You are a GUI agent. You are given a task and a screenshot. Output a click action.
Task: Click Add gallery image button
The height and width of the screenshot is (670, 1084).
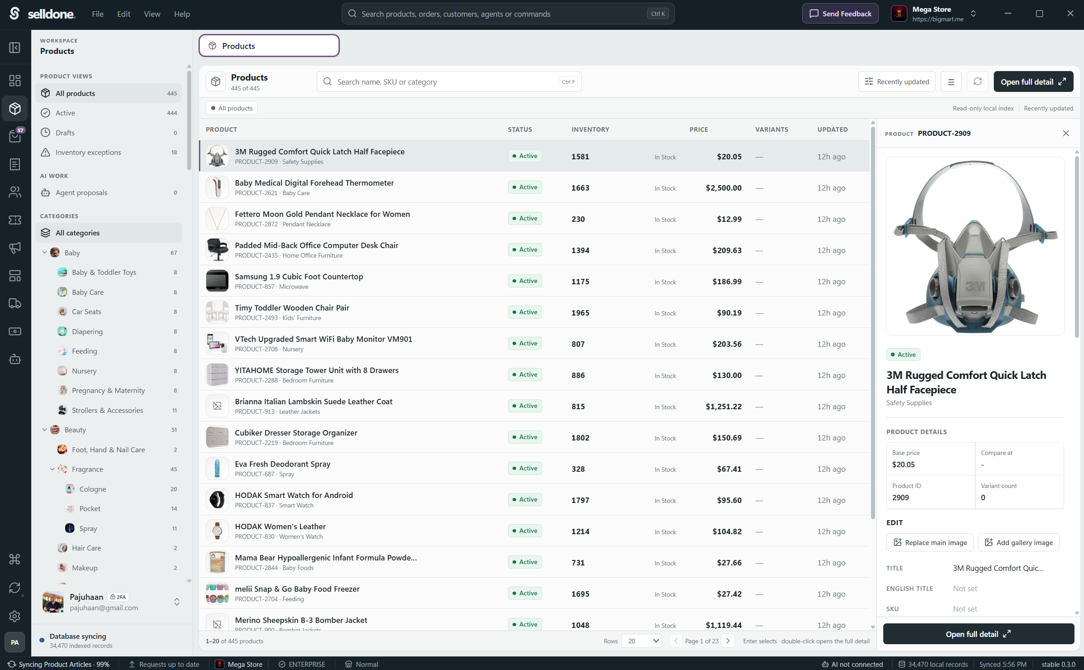tap(1018, 542)
